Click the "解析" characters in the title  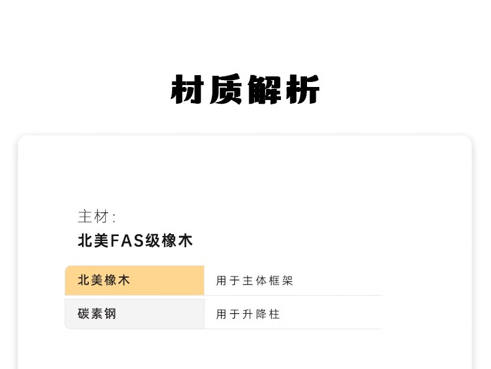point(283,89)
